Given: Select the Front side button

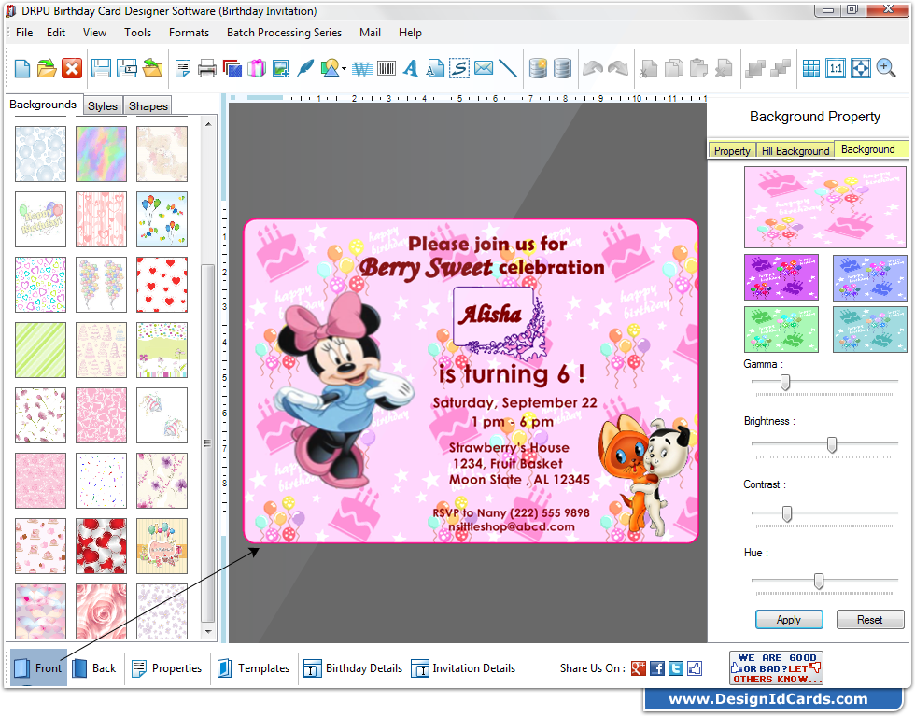Looking at the screenshot, I should 38,668.
